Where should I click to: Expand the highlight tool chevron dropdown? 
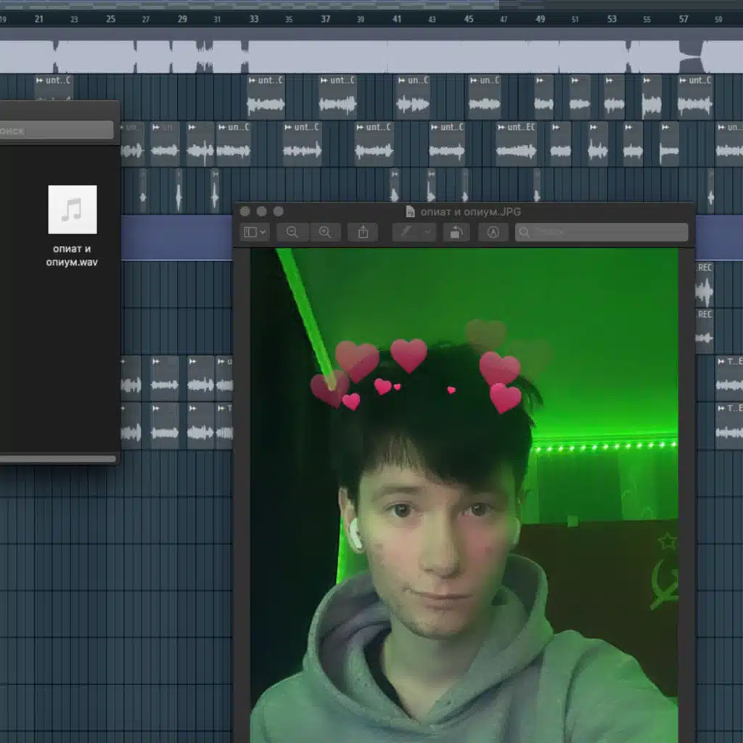427,232
